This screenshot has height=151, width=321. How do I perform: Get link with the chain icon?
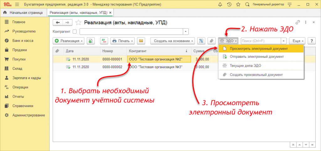click(x=298, y=22)
